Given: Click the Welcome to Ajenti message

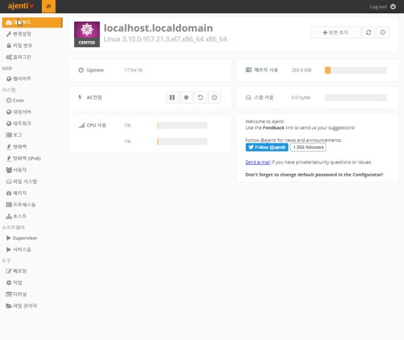Looking at the screenshot, I should (x=265, y=122).
